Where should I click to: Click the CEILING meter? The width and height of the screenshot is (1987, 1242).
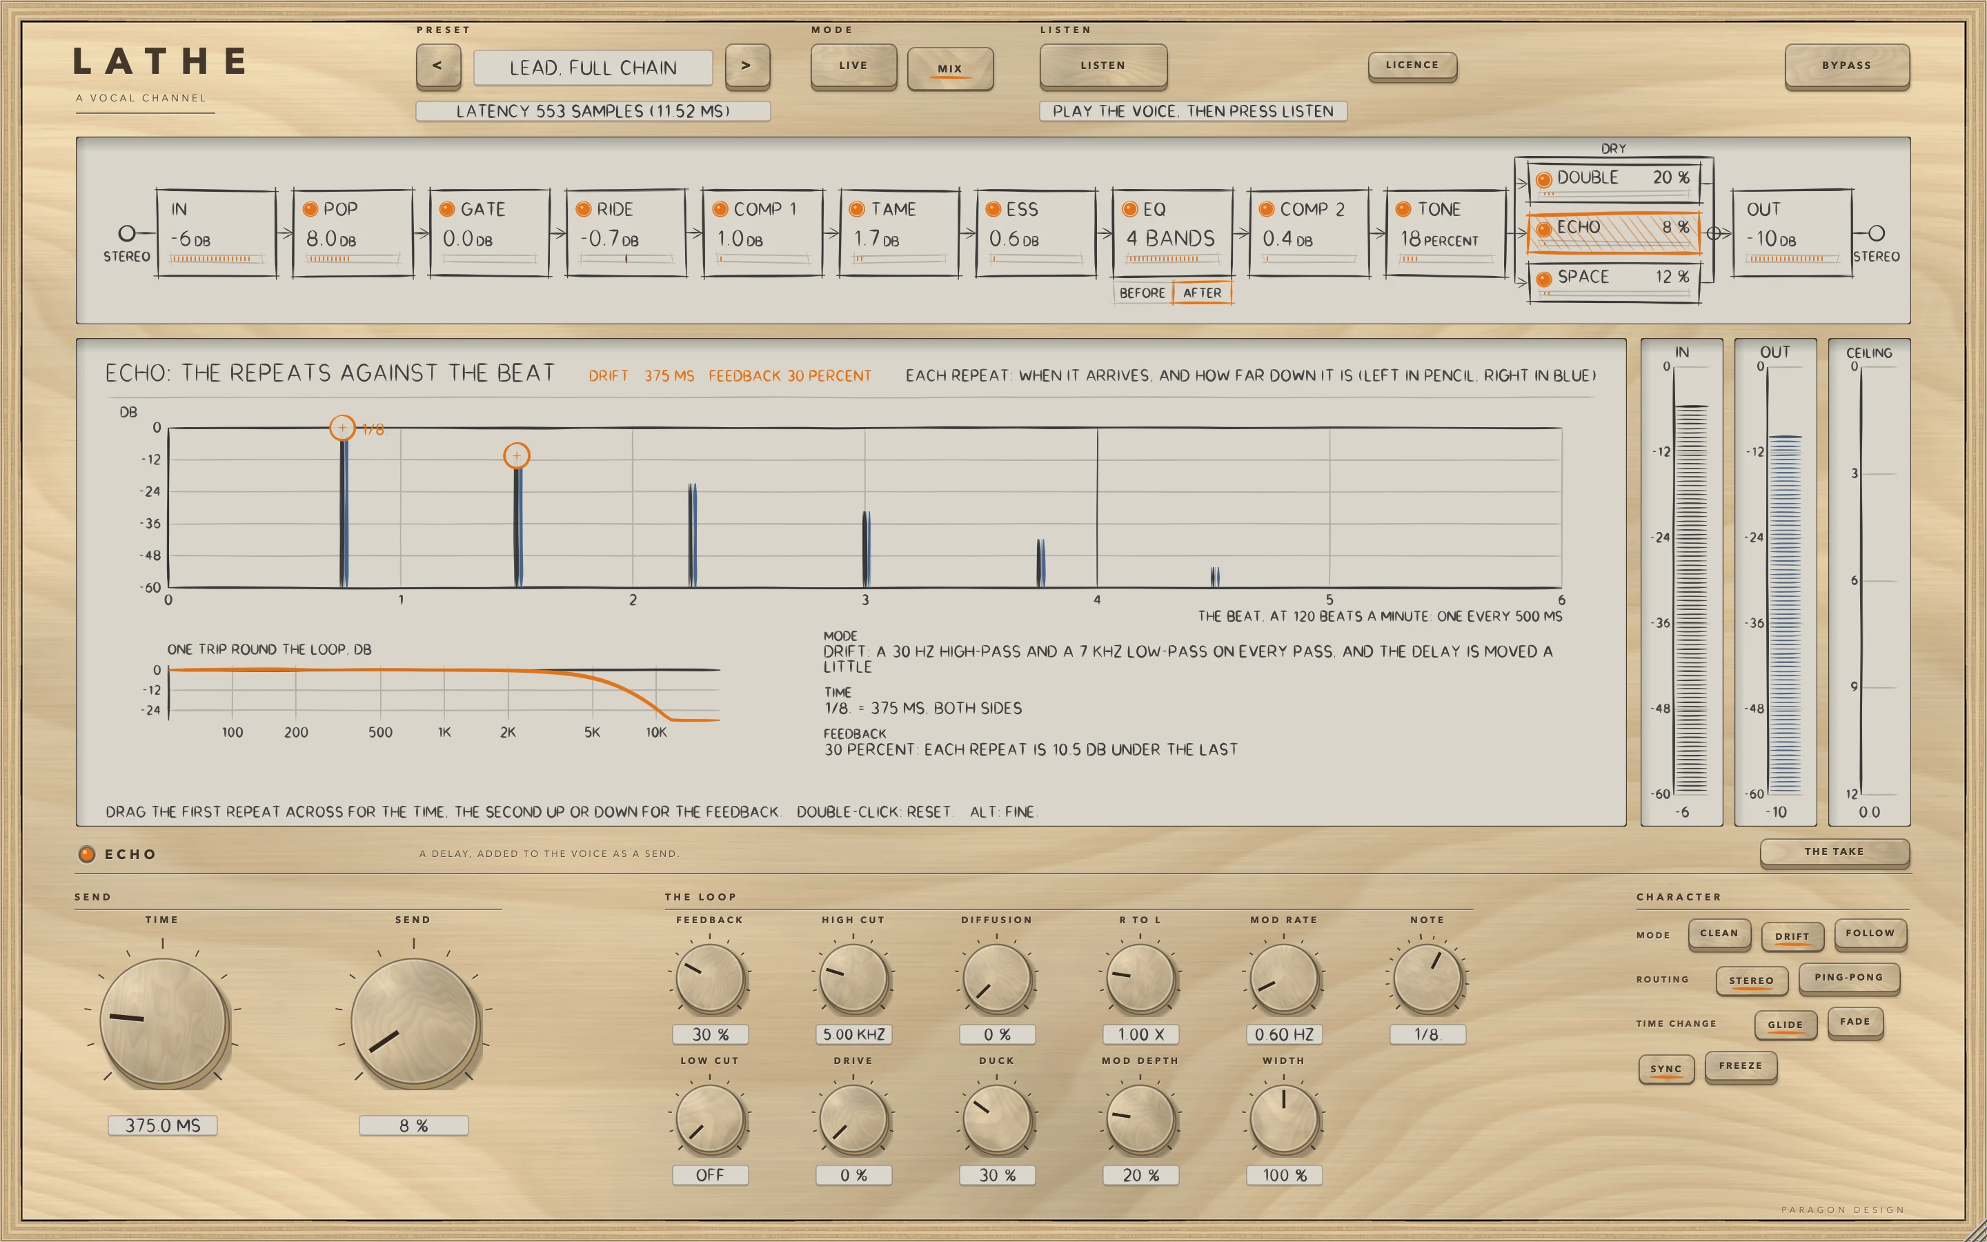tap(1870, 582)
